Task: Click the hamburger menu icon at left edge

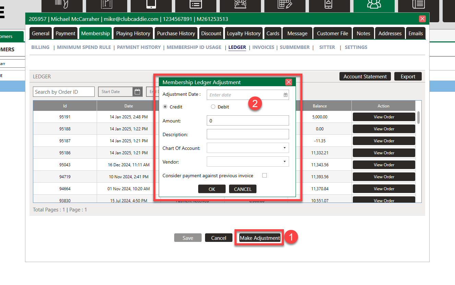Action: click(x=2, y=13)
